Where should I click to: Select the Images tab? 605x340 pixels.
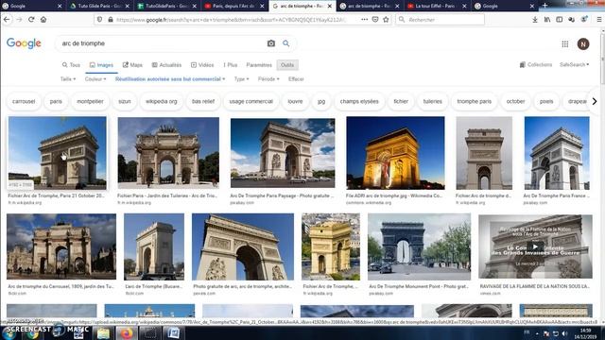coord(101,65)
